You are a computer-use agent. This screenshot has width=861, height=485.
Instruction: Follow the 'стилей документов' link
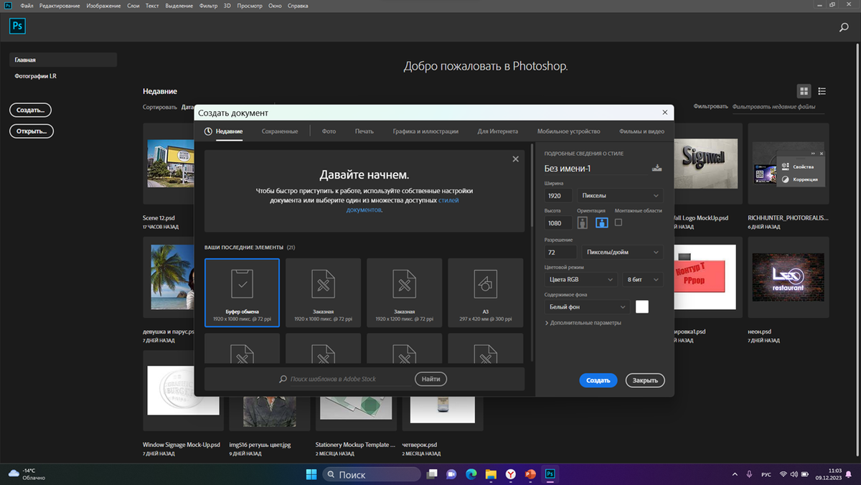(403, 205)
